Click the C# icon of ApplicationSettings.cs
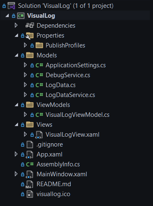Viewport: 153px width, 206px height. pos(39,65)
